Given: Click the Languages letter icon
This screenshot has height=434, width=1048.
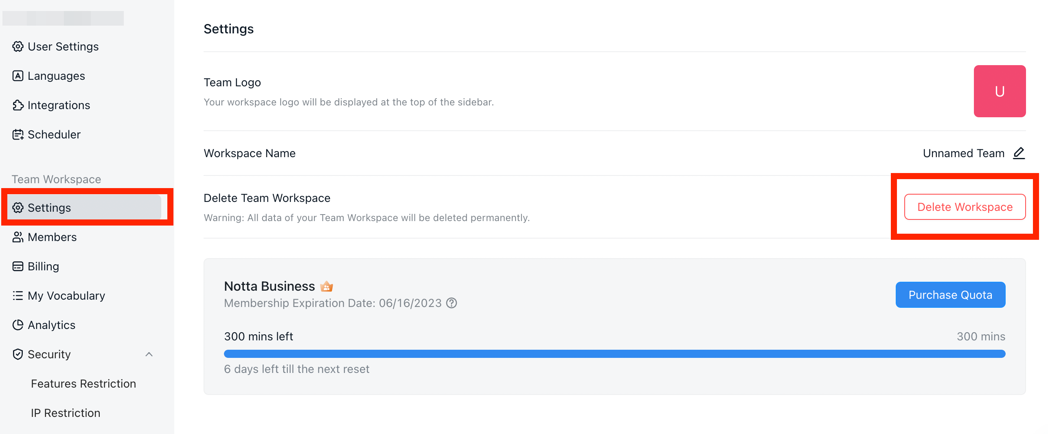Looking at the screenshot, I should coord(18,76).
